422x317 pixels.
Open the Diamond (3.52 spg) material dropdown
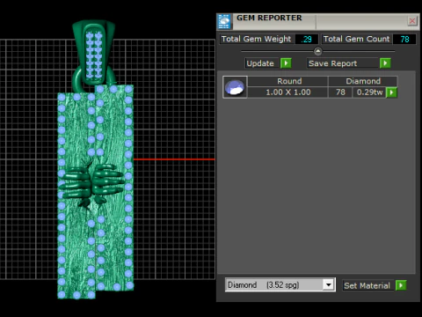point(329,284)
